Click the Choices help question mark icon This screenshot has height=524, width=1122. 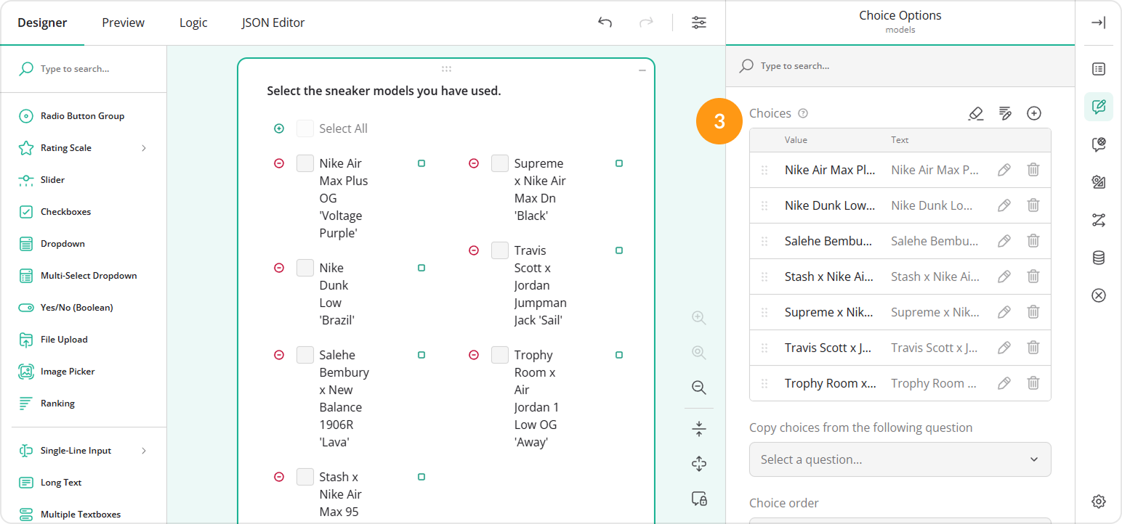tap(803, 113)
